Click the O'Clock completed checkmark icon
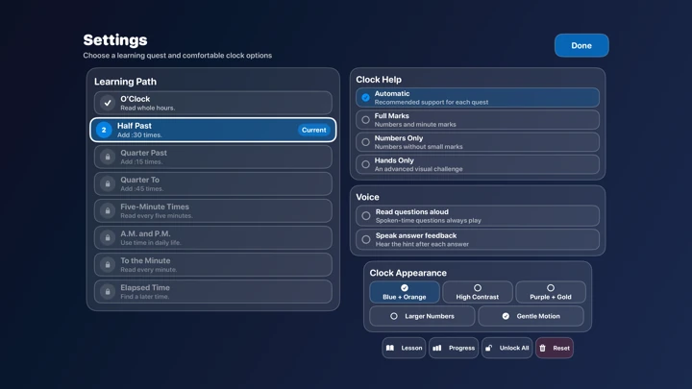692x389 pixels. coord(108,103)
